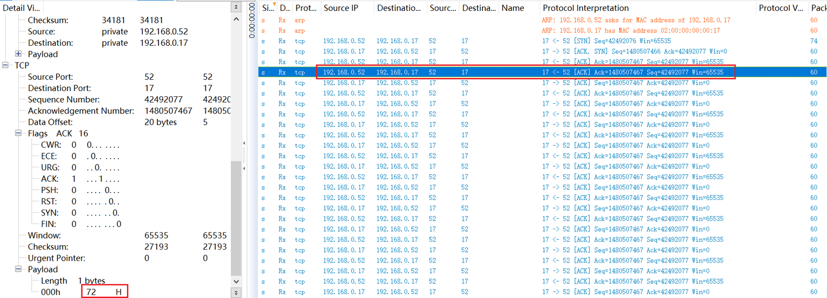Image resolution: width=827 pixels, height=298 pixels.
Task: Sort by the Destinatio... IP column header
Action: coord(400,8)
